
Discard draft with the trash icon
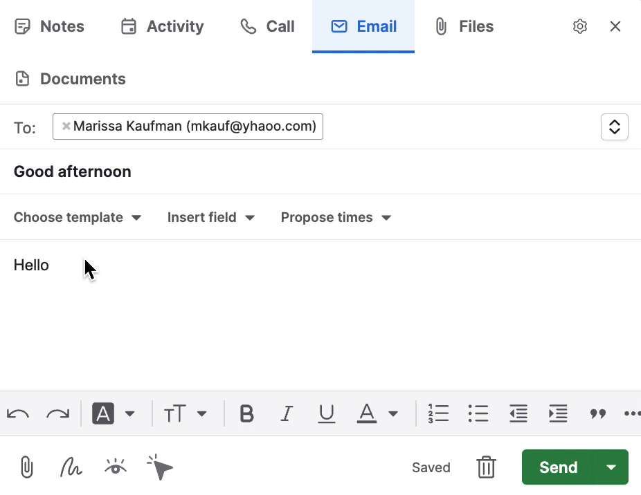click(487, 467)
